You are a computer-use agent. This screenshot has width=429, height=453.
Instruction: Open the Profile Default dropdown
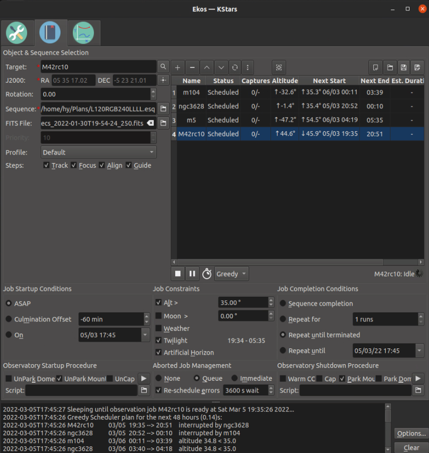point(98,152)
